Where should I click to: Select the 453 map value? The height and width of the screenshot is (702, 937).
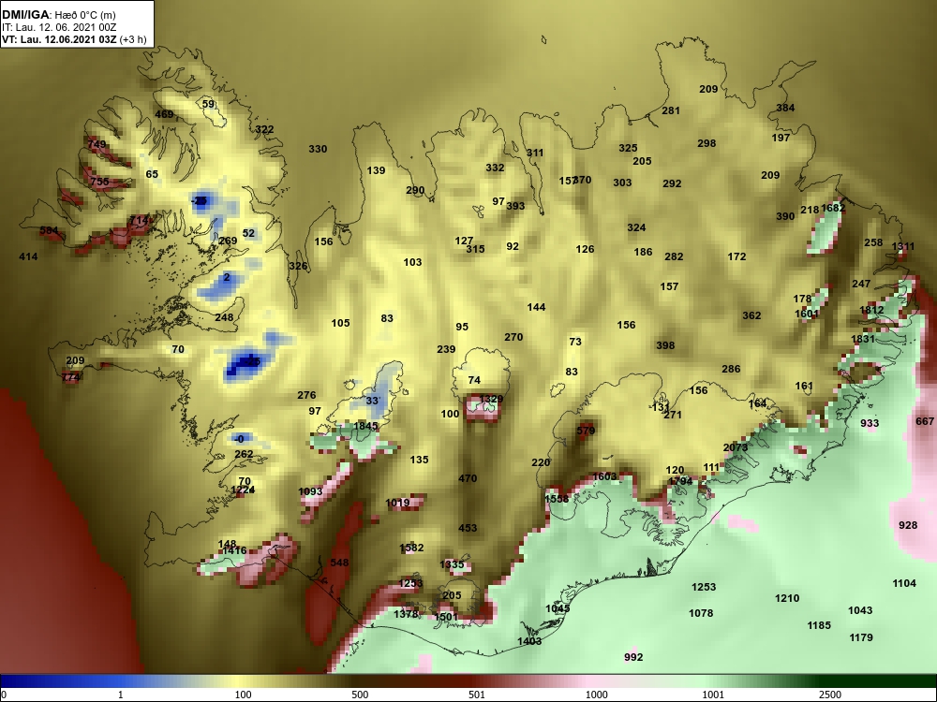(468, 528)
